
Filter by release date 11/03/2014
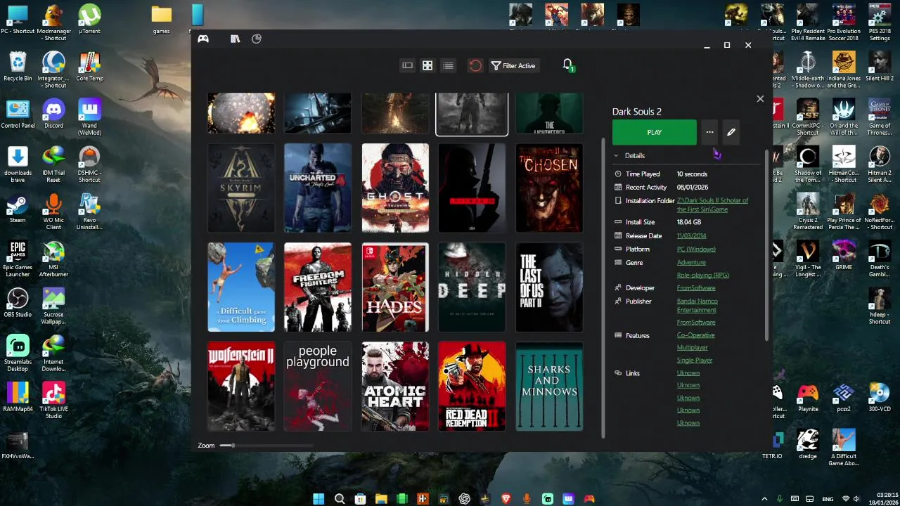click(x=692, y=236)
